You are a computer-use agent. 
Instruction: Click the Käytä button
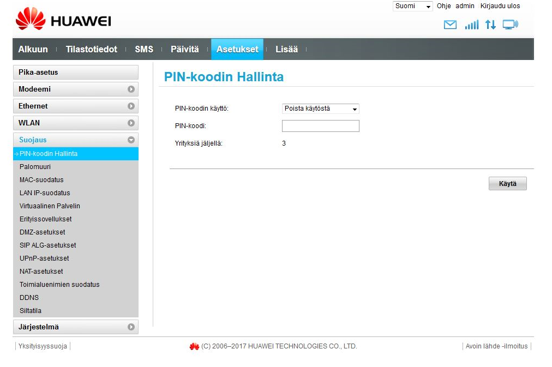(x=507, y=184)
